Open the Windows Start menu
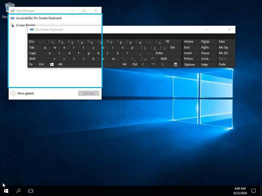This screenshot has height=196, width=262. (6, 191)
